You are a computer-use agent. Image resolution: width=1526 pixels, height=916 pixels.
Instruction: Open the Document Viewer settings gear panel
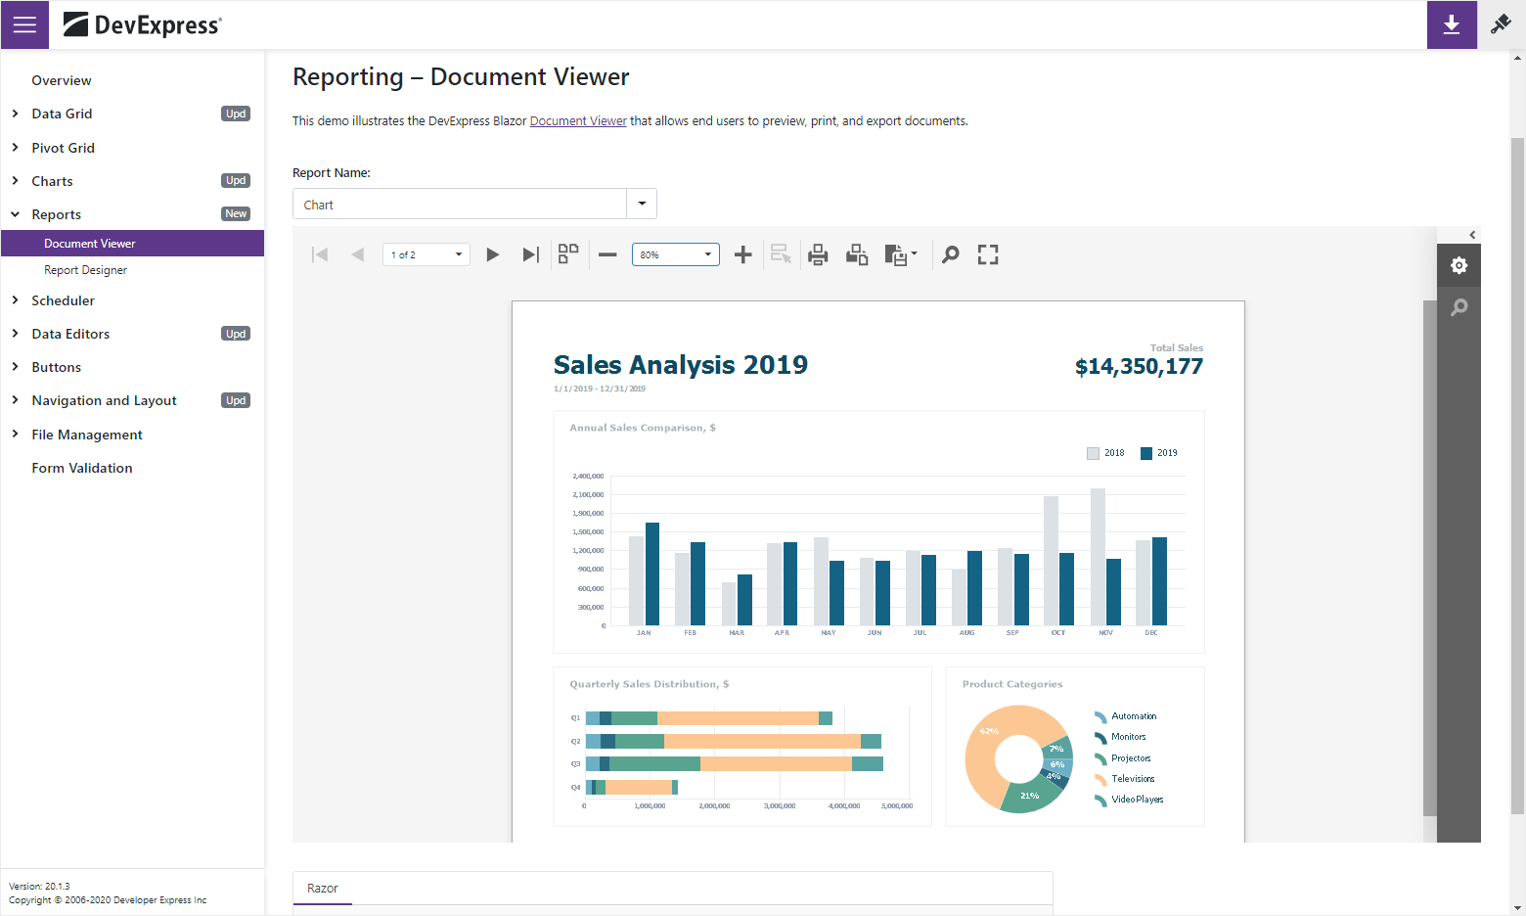click(1459, 265)
